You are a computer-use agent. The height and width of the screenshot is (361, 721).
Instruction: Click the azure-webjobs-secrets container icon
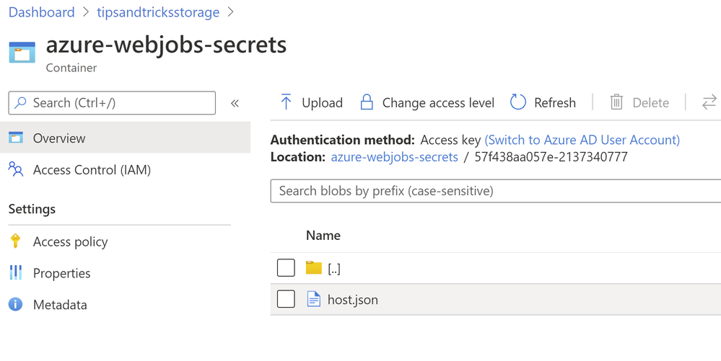coord(22,53)
